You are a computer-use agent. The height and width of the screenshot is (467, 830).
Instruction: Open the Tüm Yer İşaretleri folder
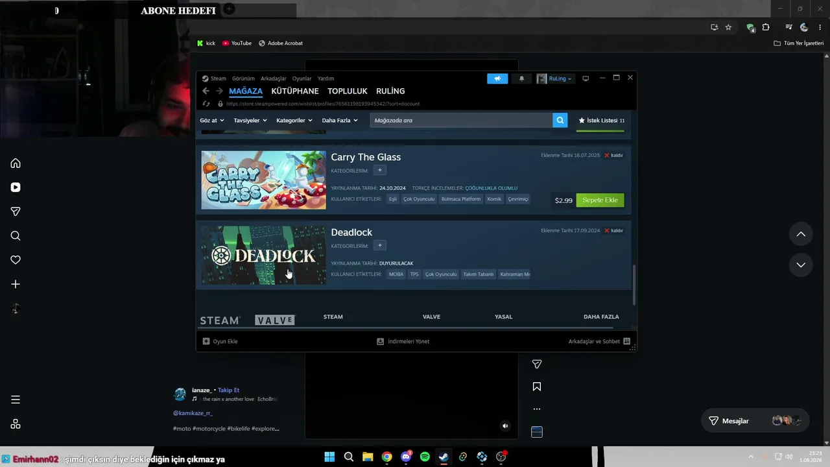(x=798, y=43)
